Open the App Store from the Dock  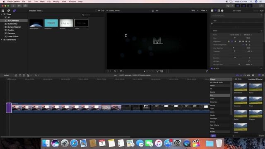168,143
